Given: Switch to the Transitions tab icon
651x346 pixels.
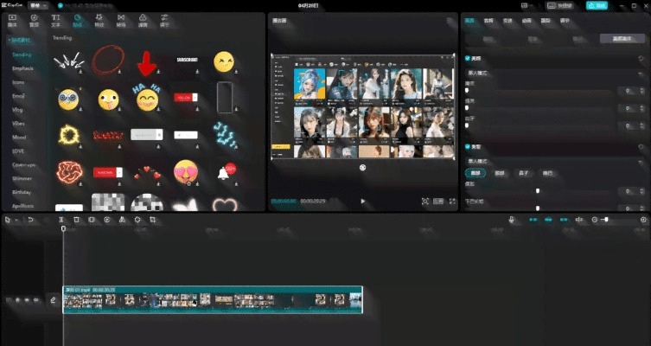Looking at the screenshot, I should point(120,18).
